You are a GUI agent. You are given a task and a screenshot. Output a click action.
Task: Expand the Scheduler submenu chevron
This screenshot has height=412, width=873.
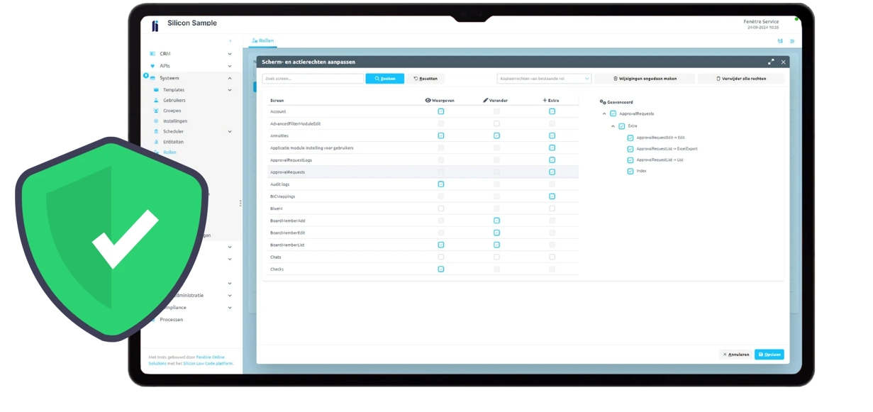click(x=230, y=131)
